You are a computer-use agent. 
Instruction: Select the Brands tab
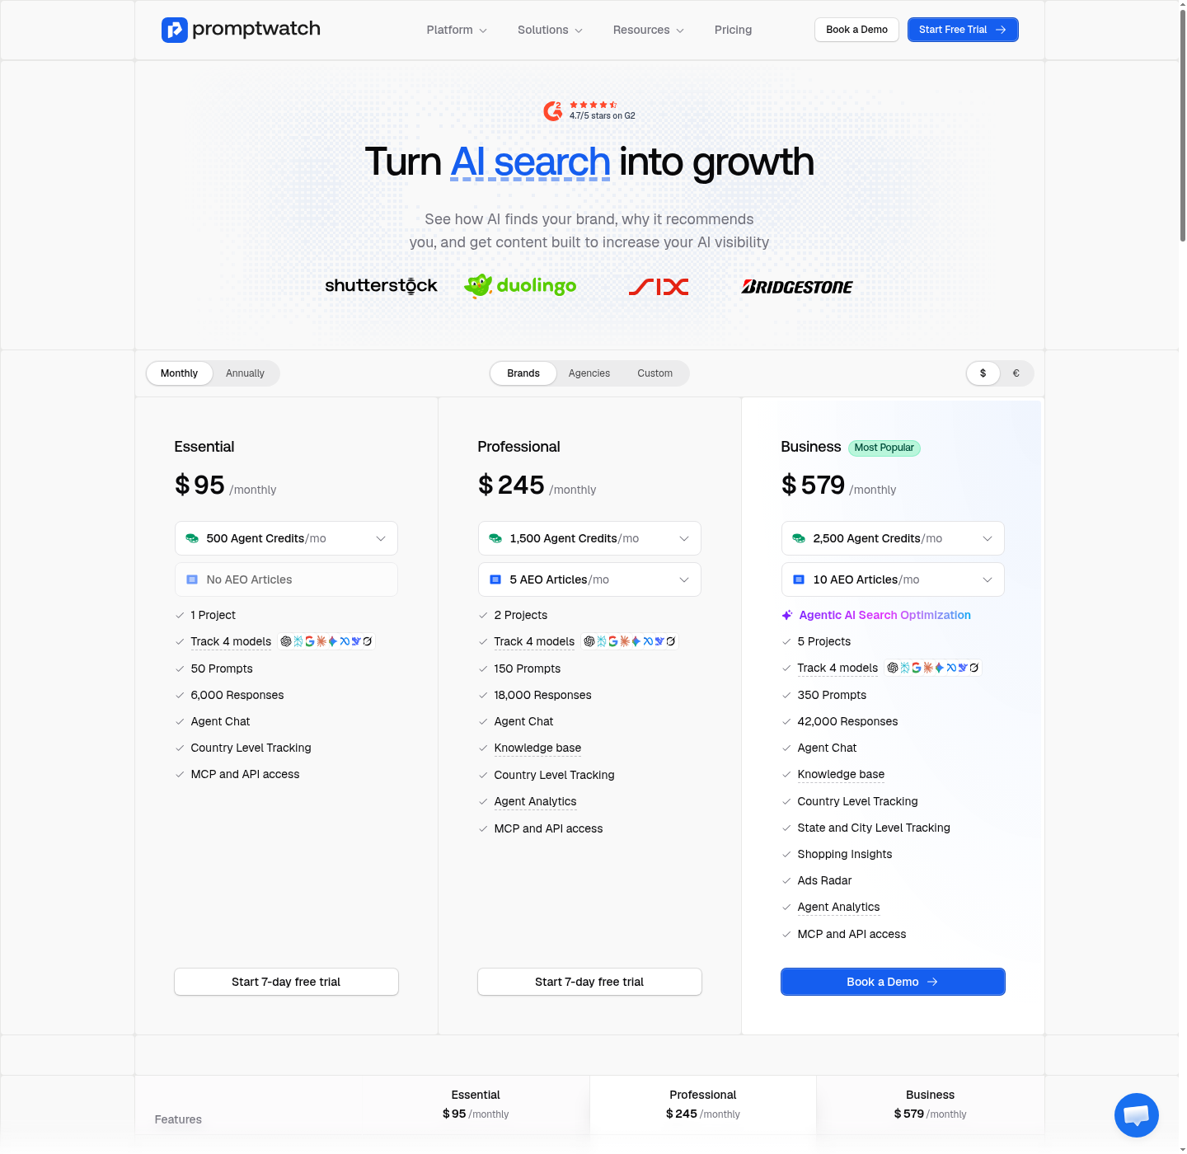(x=523, y=373)
